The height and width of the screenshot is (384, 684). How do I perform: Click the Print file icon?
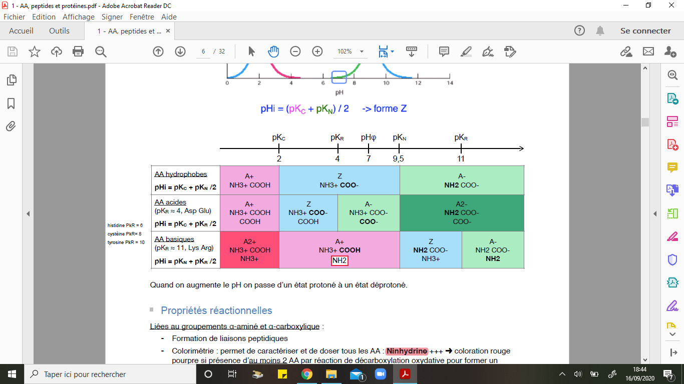coord(78,51)
